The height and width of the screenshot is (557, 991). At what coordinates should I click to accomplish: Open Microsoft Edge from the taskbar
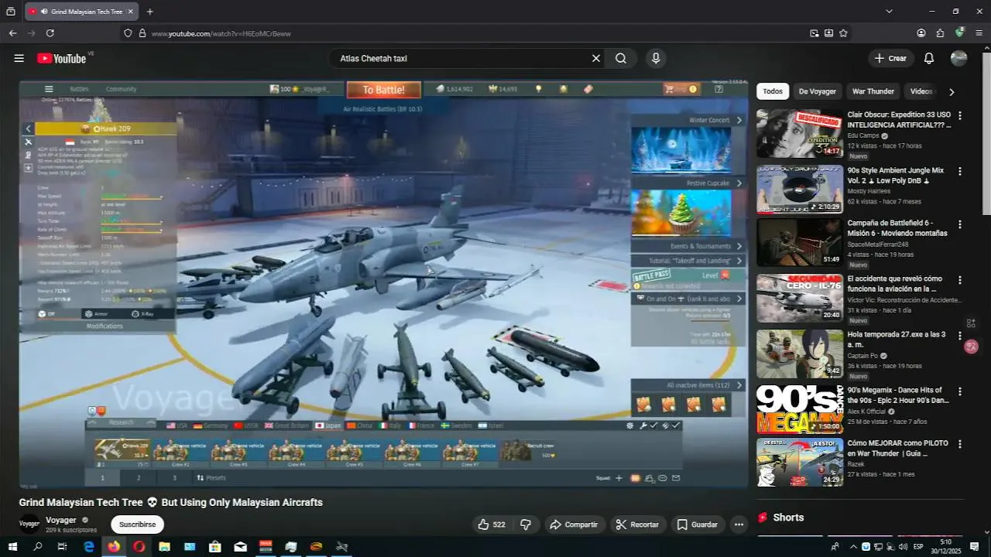click(88, 546)
